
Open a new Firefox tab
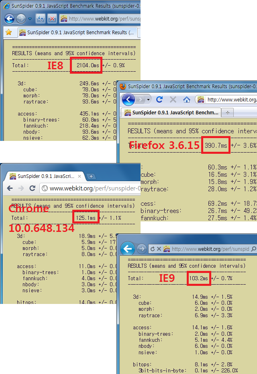pos(228,113)
